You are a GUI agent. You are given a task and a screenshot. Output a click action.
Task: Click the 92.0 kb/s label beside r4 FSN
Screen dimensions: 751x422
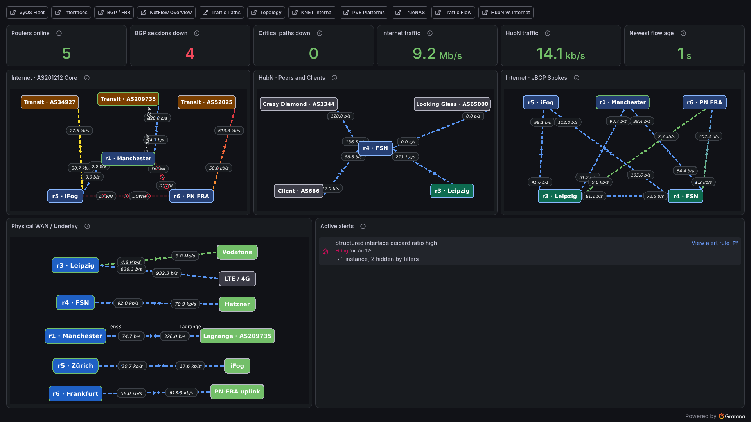pos(128,303)
